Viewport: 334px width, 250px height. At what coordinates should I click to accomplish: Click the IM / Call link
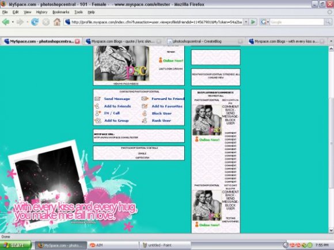pos(112,113)
